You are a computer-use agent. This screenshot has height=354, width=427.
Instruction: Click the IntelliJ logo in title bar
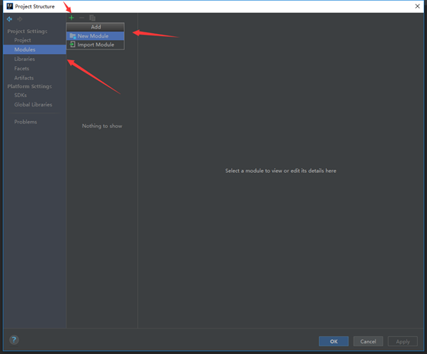pyautogui.click(x=9, y=6)
